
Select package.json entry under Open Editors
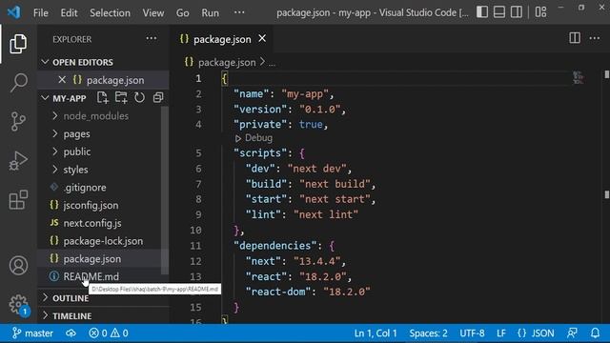103,80
